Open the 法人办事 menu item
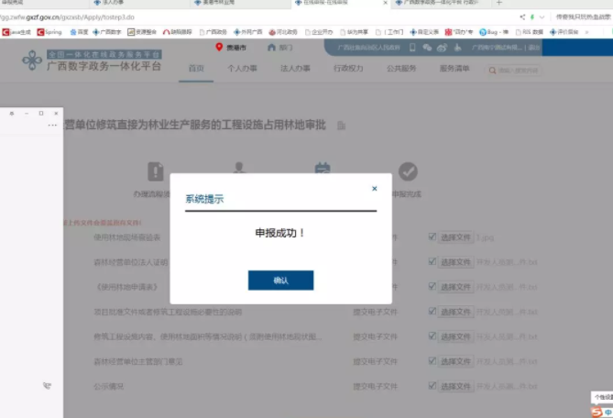613x418 pixels. pyautogui.click(x=294, y=69)
